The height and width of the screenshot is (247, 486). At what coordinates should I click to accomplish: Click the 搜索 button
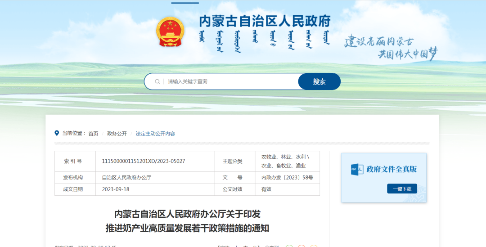(319, 81)
